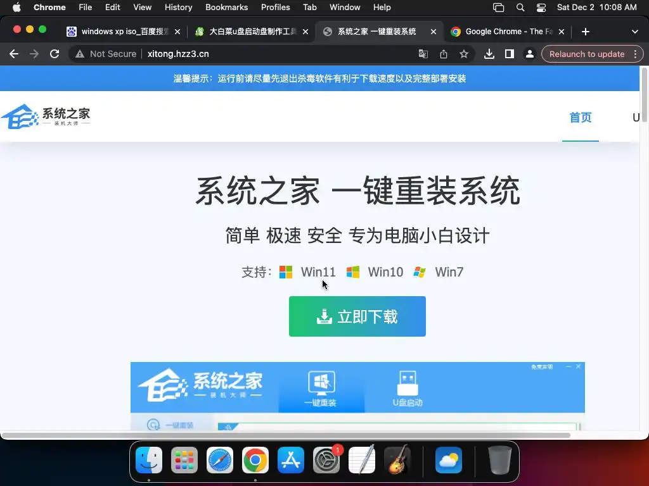
Task: Expand the tab search chevron
Action: coord(635,32)
